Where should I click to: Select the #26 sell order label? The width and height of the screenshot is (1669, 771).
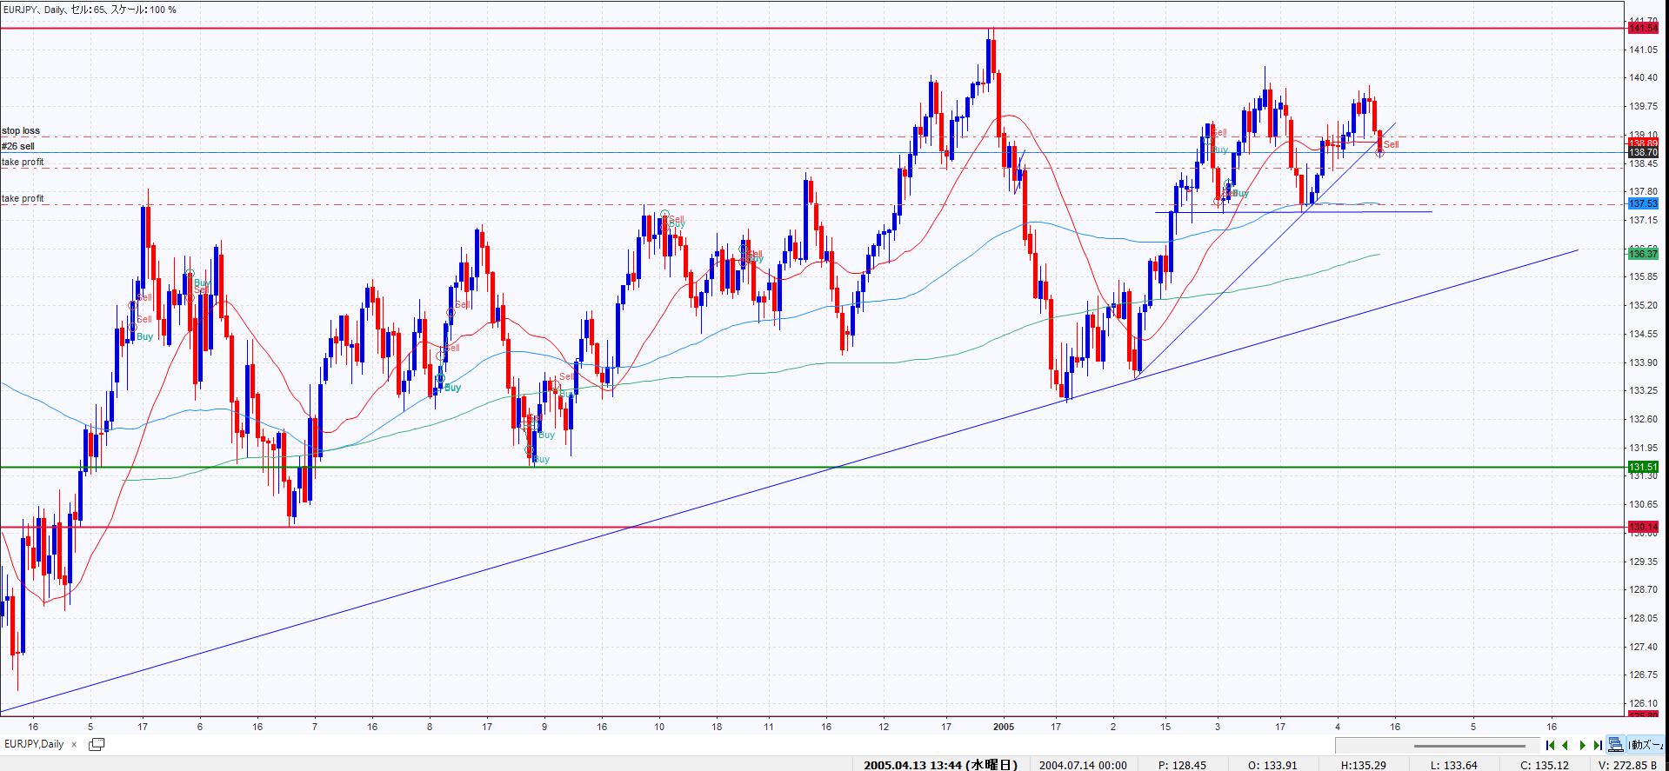tap(18, 147)
